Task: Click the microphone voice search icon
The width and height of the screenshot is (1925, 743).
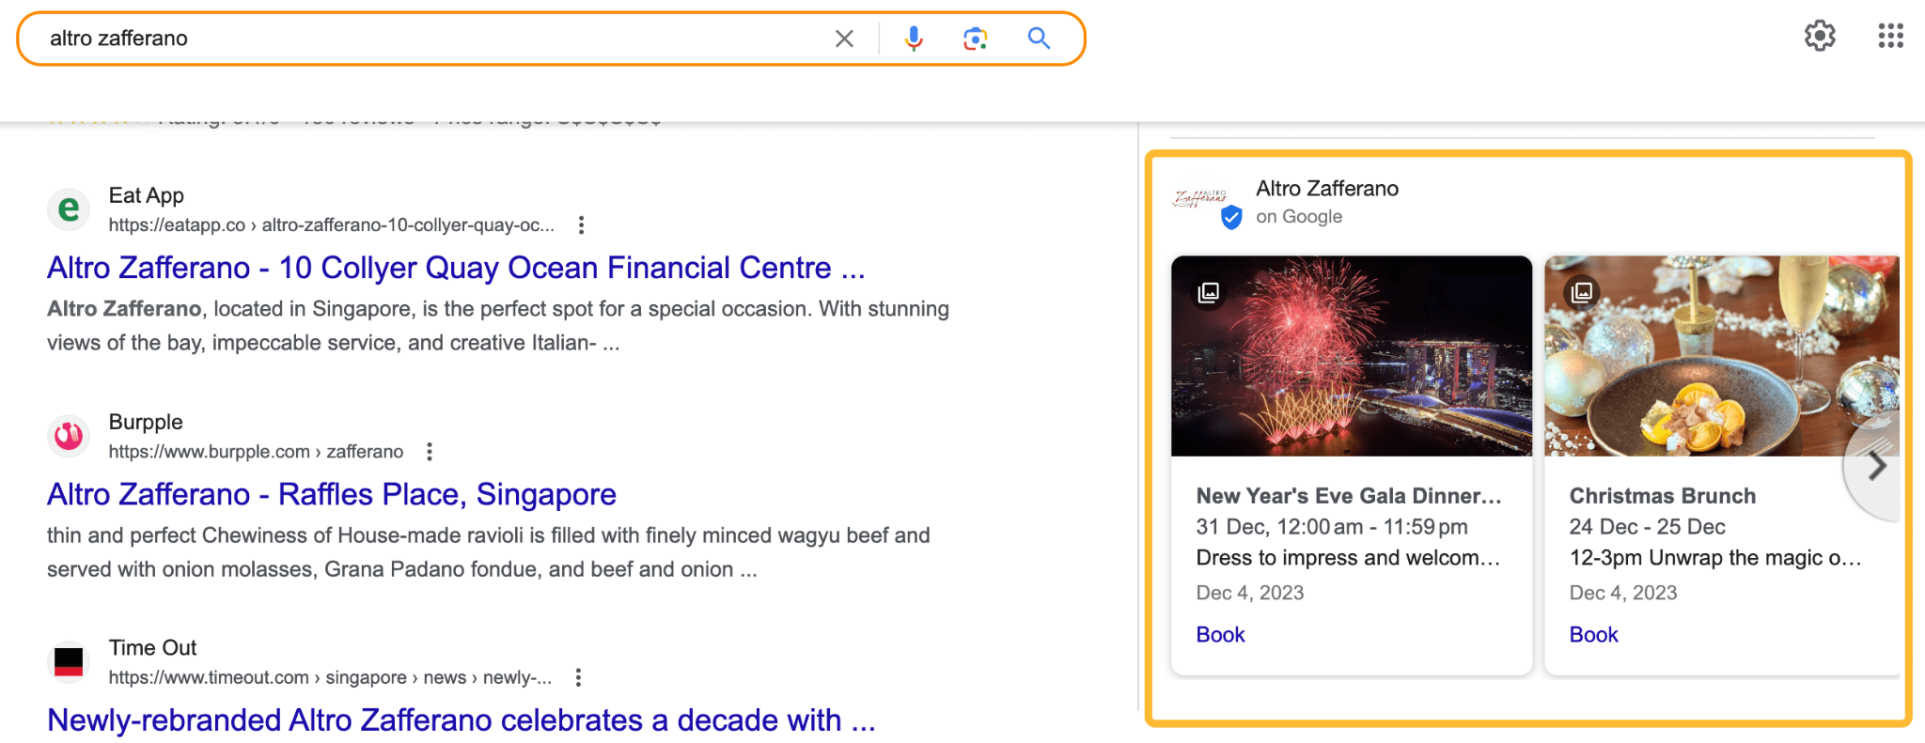Action: pyautogui.click(x=911, y=39)
